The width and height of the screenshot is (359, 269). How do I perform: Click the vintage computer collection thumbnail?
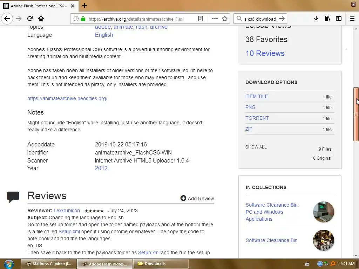324,212
